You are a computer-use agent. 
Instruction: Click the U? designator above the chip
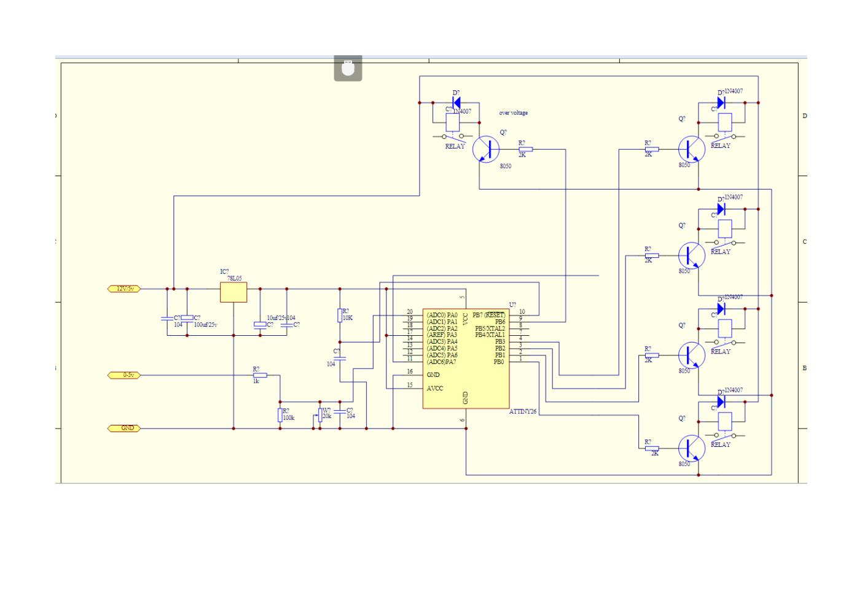(x=513, y=305)
